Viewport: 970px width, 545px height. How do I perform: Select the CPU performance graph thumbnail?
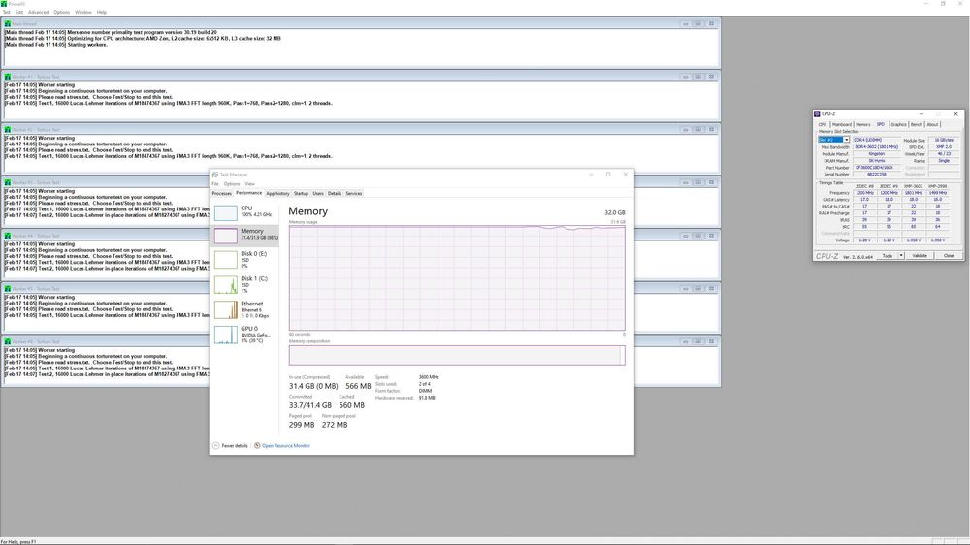point(225,211)
